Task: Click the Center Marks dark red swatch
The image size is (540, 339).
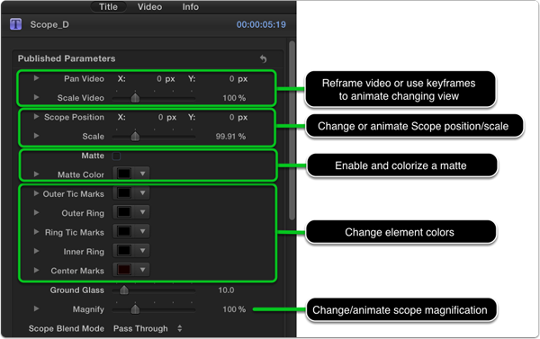Action: pos(124,270)
